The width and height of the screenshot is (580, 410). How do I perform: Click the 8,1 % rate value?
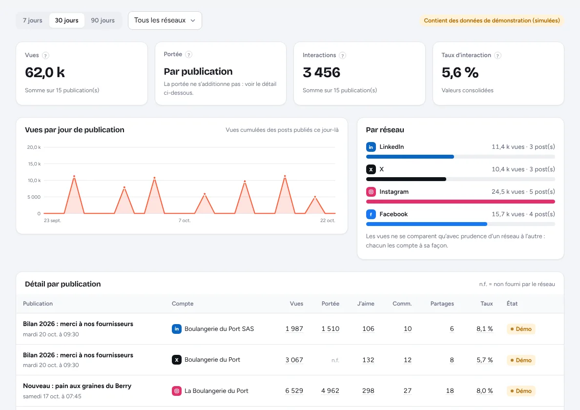point(485,328)
